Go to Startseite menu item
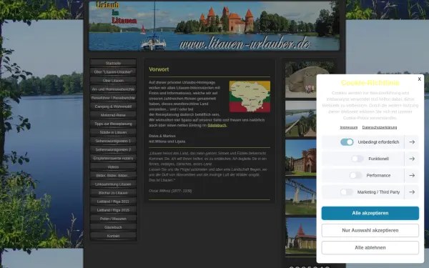 (113, 63)
